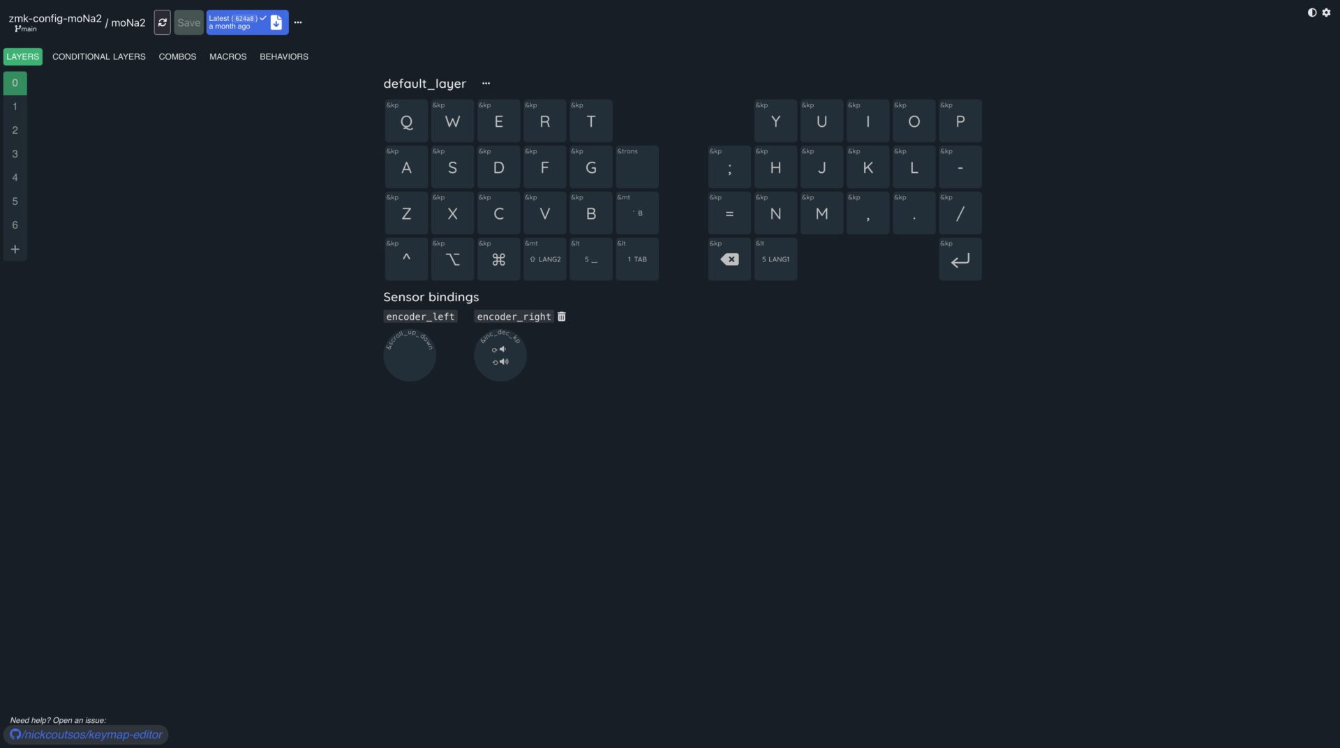The image size is (1340, 748).
Task: Click the 5 LANG1 layer-tap key
Action: 775,259
